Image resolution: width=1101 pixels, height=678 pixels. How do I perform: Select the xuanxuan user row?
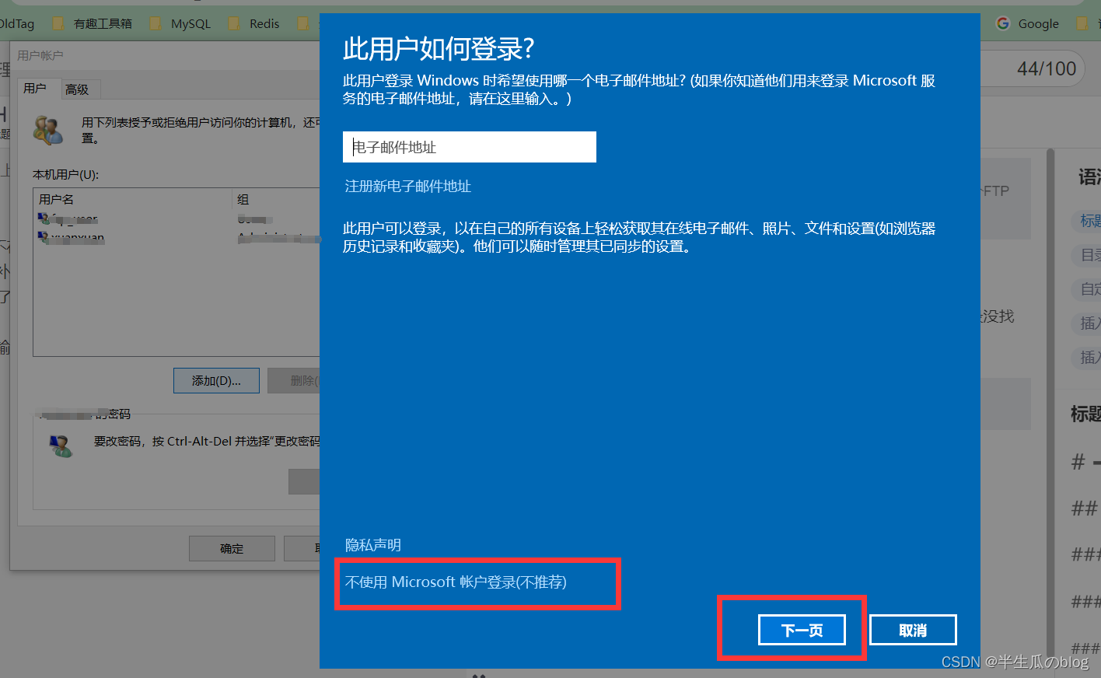click(177, 238)
